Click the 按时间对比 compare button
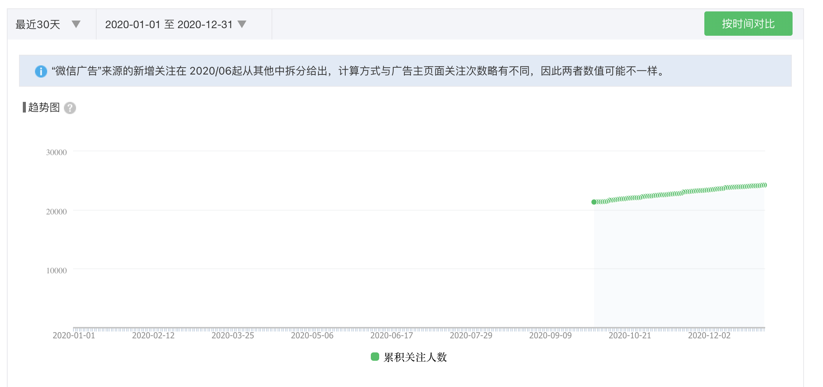 tap(748, 24)
